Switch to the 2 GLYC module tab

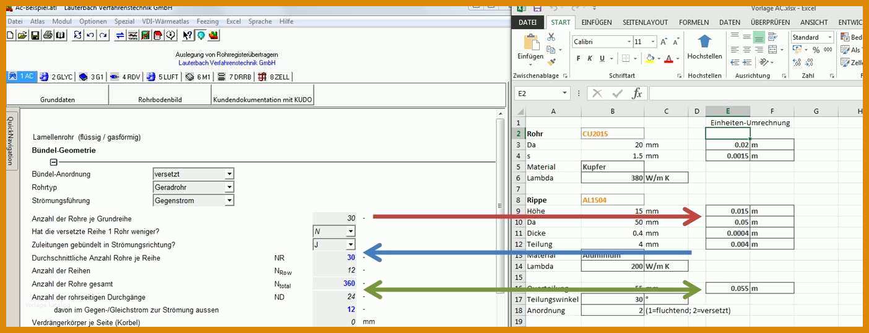click(56, 77)
